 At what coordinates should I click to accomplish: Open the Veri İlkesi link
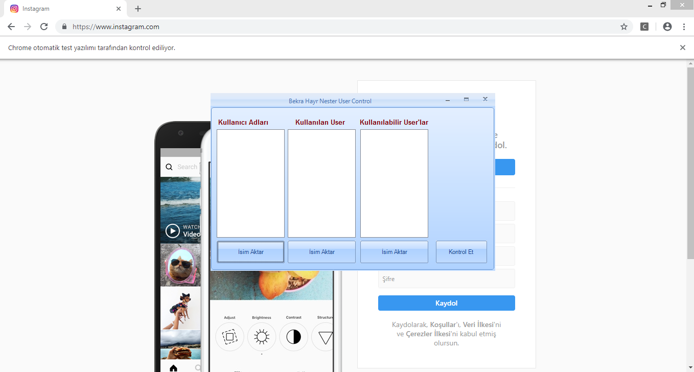pos(479,324)
